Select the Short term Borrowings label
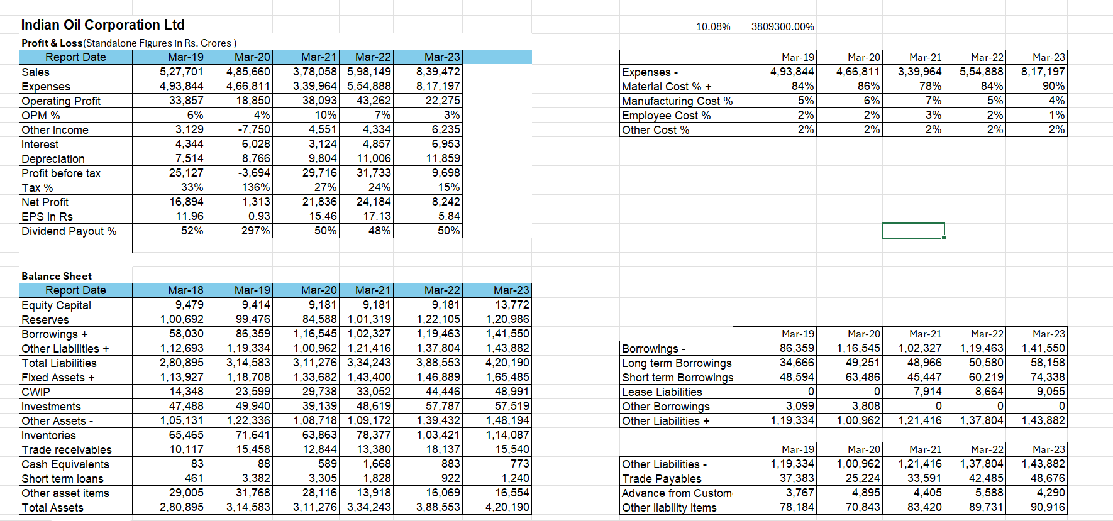The width and height of the screenshot is (1113, 521). [677, 378]
